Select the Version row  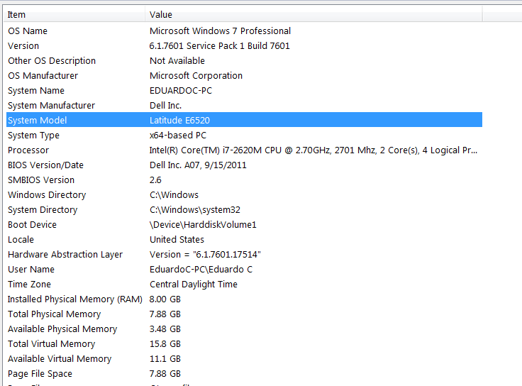(x=23, y=46)
